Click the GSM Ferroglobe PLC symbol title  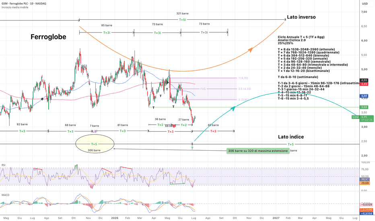coord(24,3)
